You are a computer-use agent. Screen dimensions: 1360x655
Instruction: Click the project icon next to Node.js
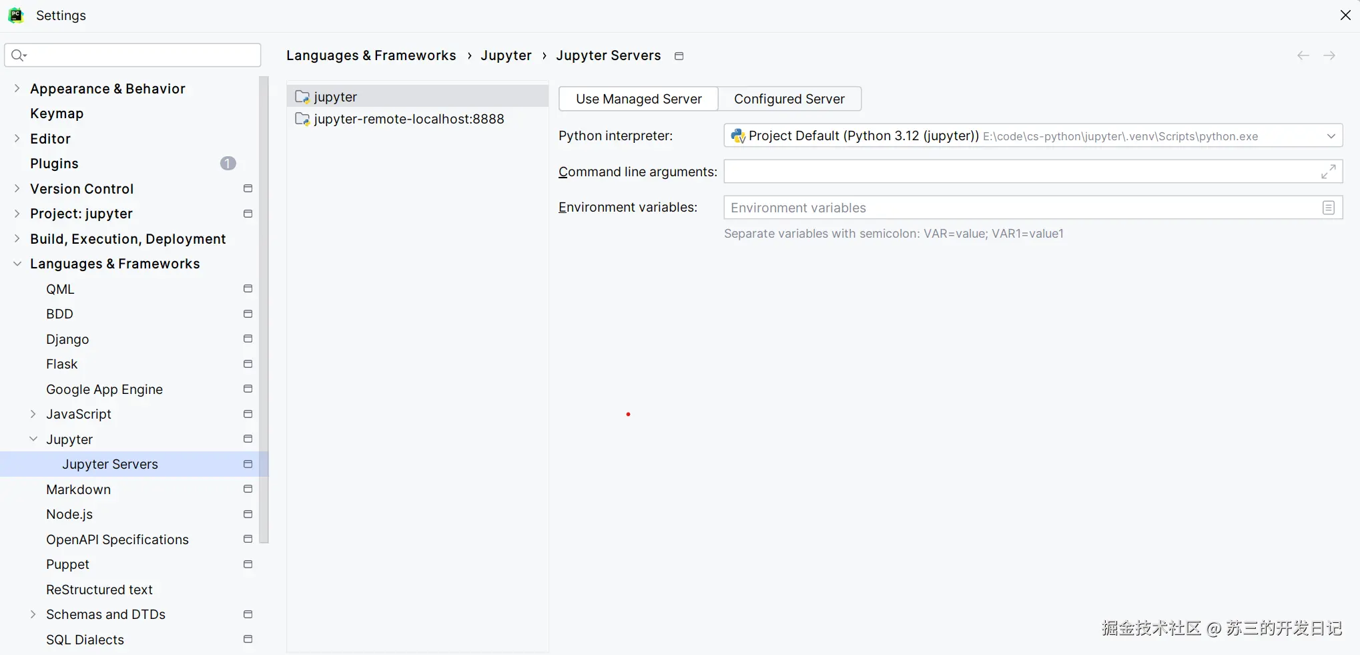248,514
